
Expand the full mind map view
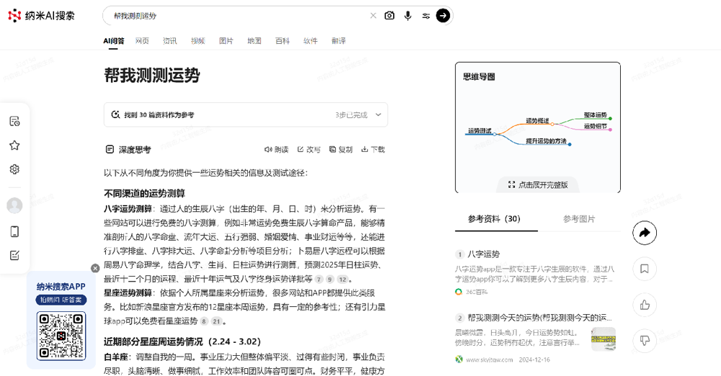click(538, 184)
